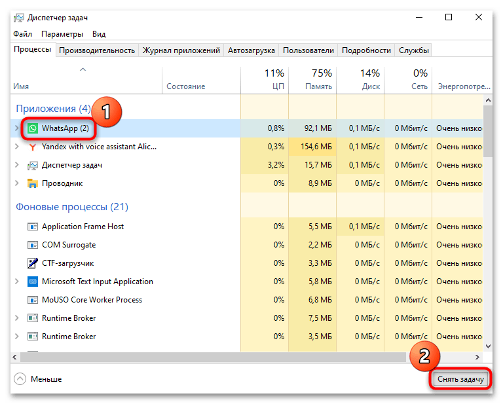503x404 pixels.
Task: Click the 8,9 МБ memory cell
Action: (312, 183)
